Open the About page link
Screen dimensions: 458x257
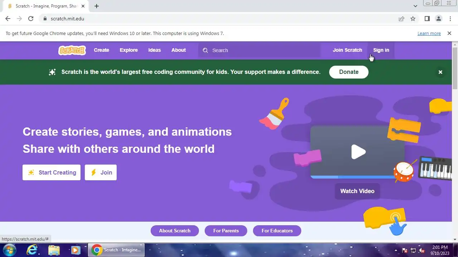tap(179, 50)
